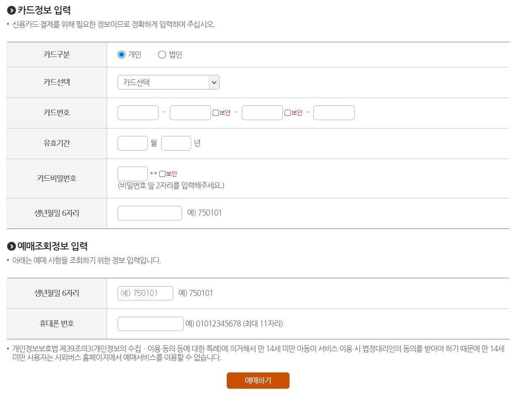Click example text 예) 01012345678 (최대 11자리)

click(234, 323)
